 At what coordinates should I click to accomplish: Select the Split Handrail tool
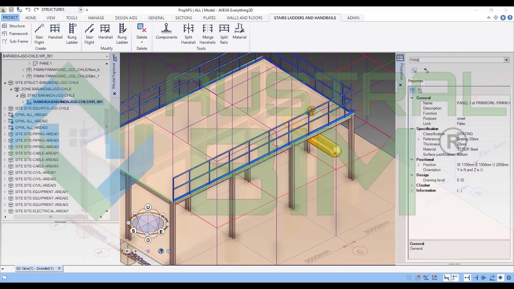(188, 34)
